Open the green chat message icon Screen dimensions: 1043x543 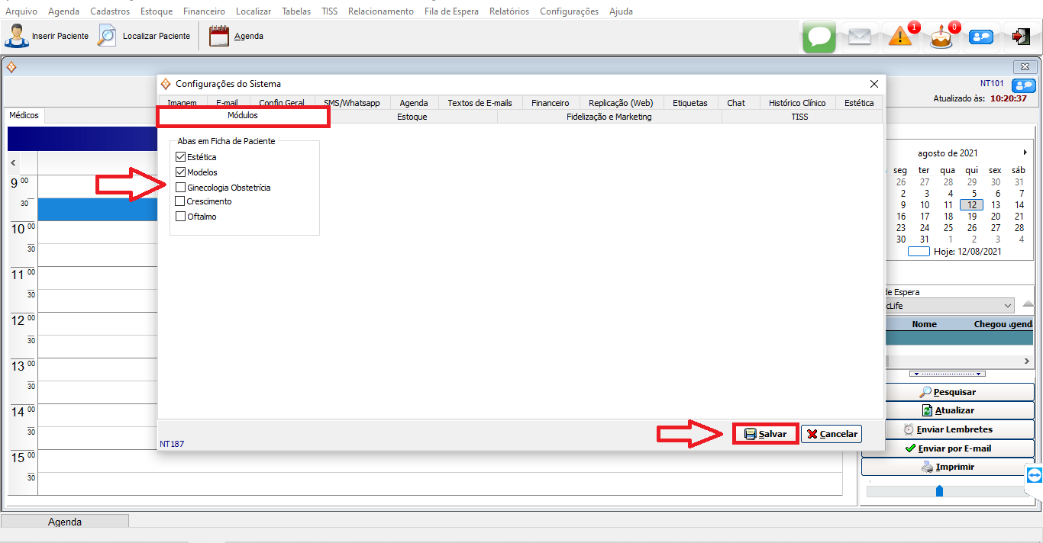tap(819, 37)
